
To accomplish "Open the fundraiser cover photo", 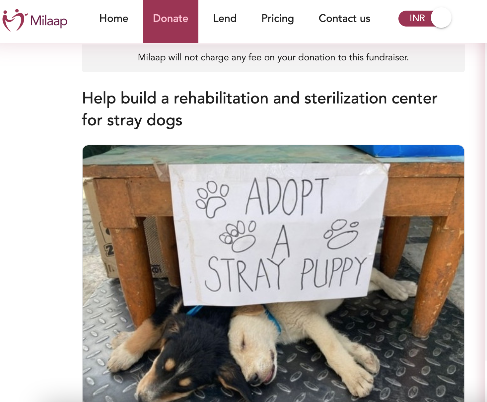I will pyautogui.click(x=273, y=274).
